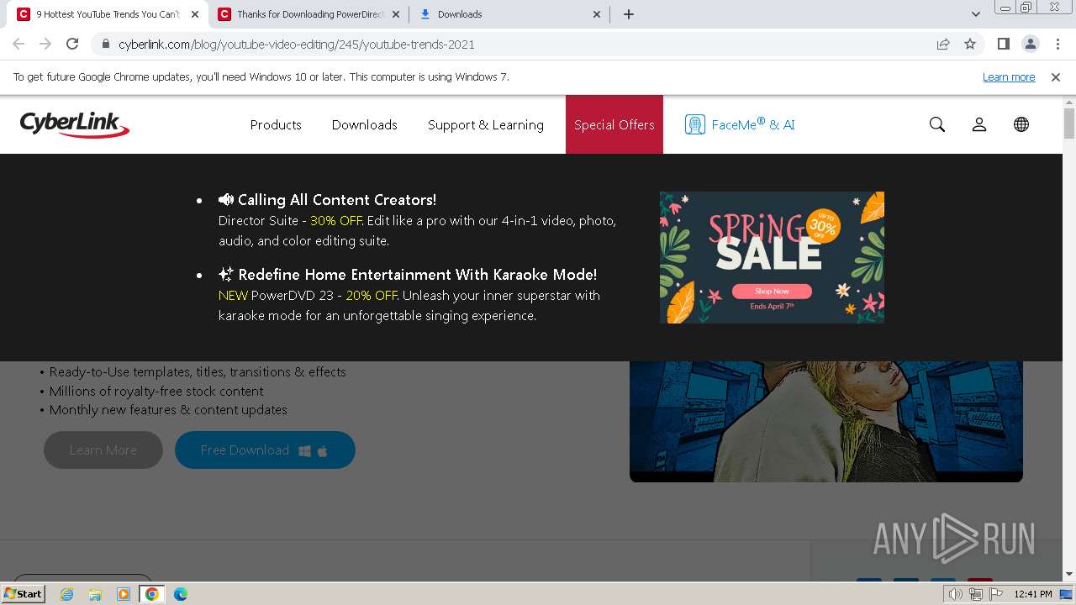Viewport: 1076px width, 605px height.
Task: Dismiss the Chrome update notification bar
Action: click(x=1056, y=76)
